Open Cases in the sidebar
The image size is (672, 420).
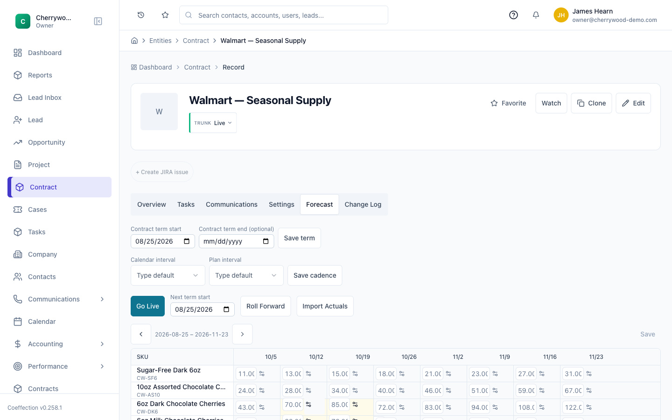pyautogui.click(x=59, y=210)
